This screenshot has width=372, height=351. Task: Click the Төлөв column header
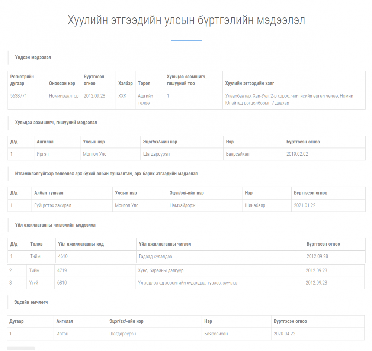(x=36, y=244)
